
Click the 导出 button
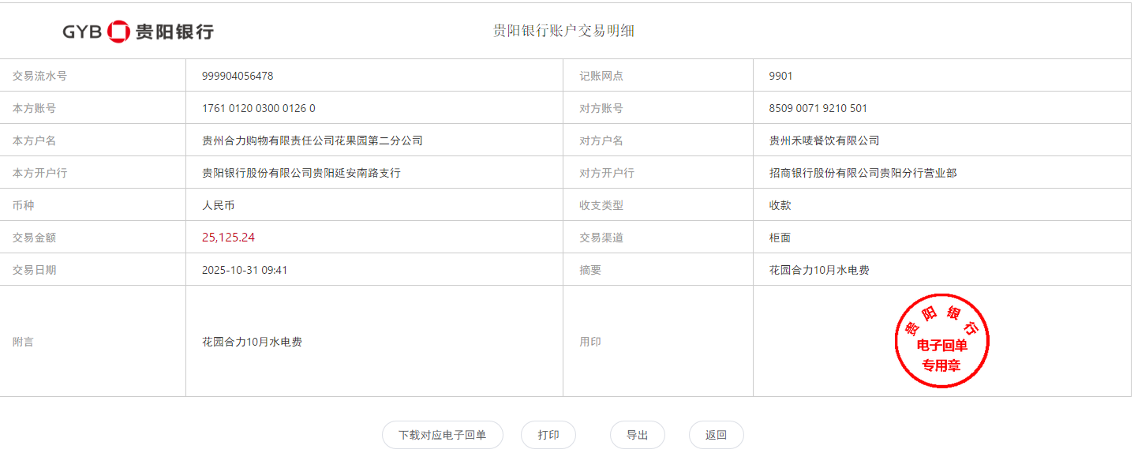point(637,435)
